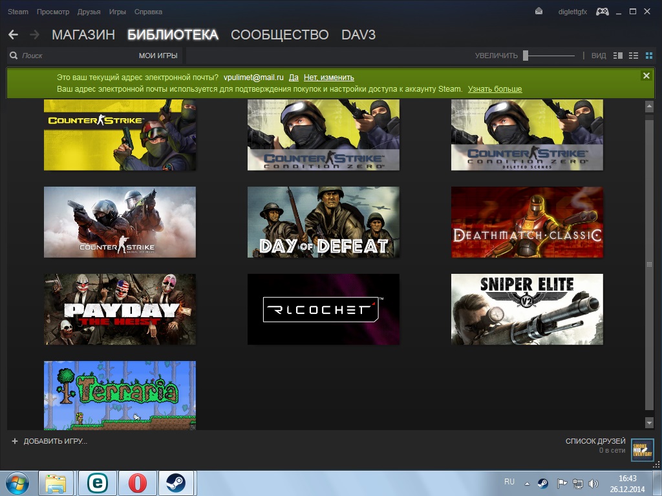Go to the МАГАЗИН tab

click(x=83, y=35)
